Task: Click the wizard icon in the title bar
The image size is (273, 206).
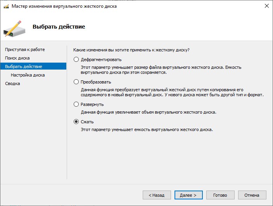Action: (6, 6)
